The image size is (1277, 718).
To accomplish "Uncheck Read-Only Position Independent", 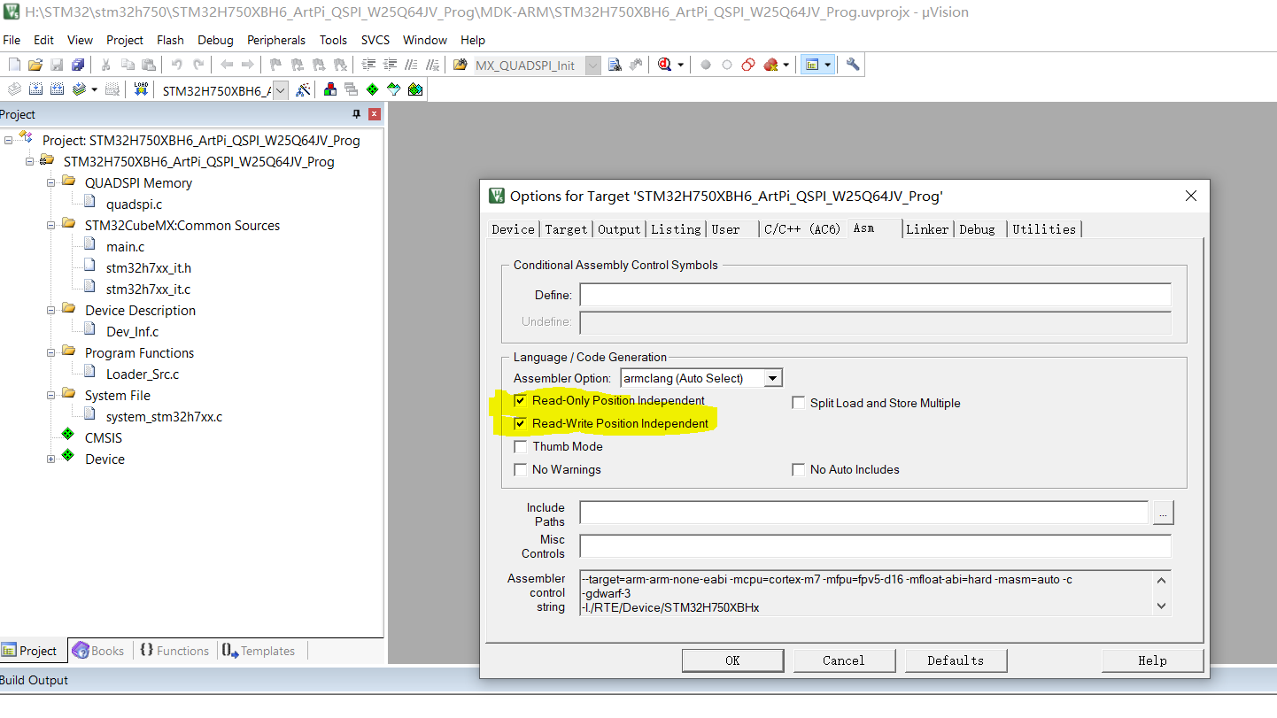I will coord(520,401).
